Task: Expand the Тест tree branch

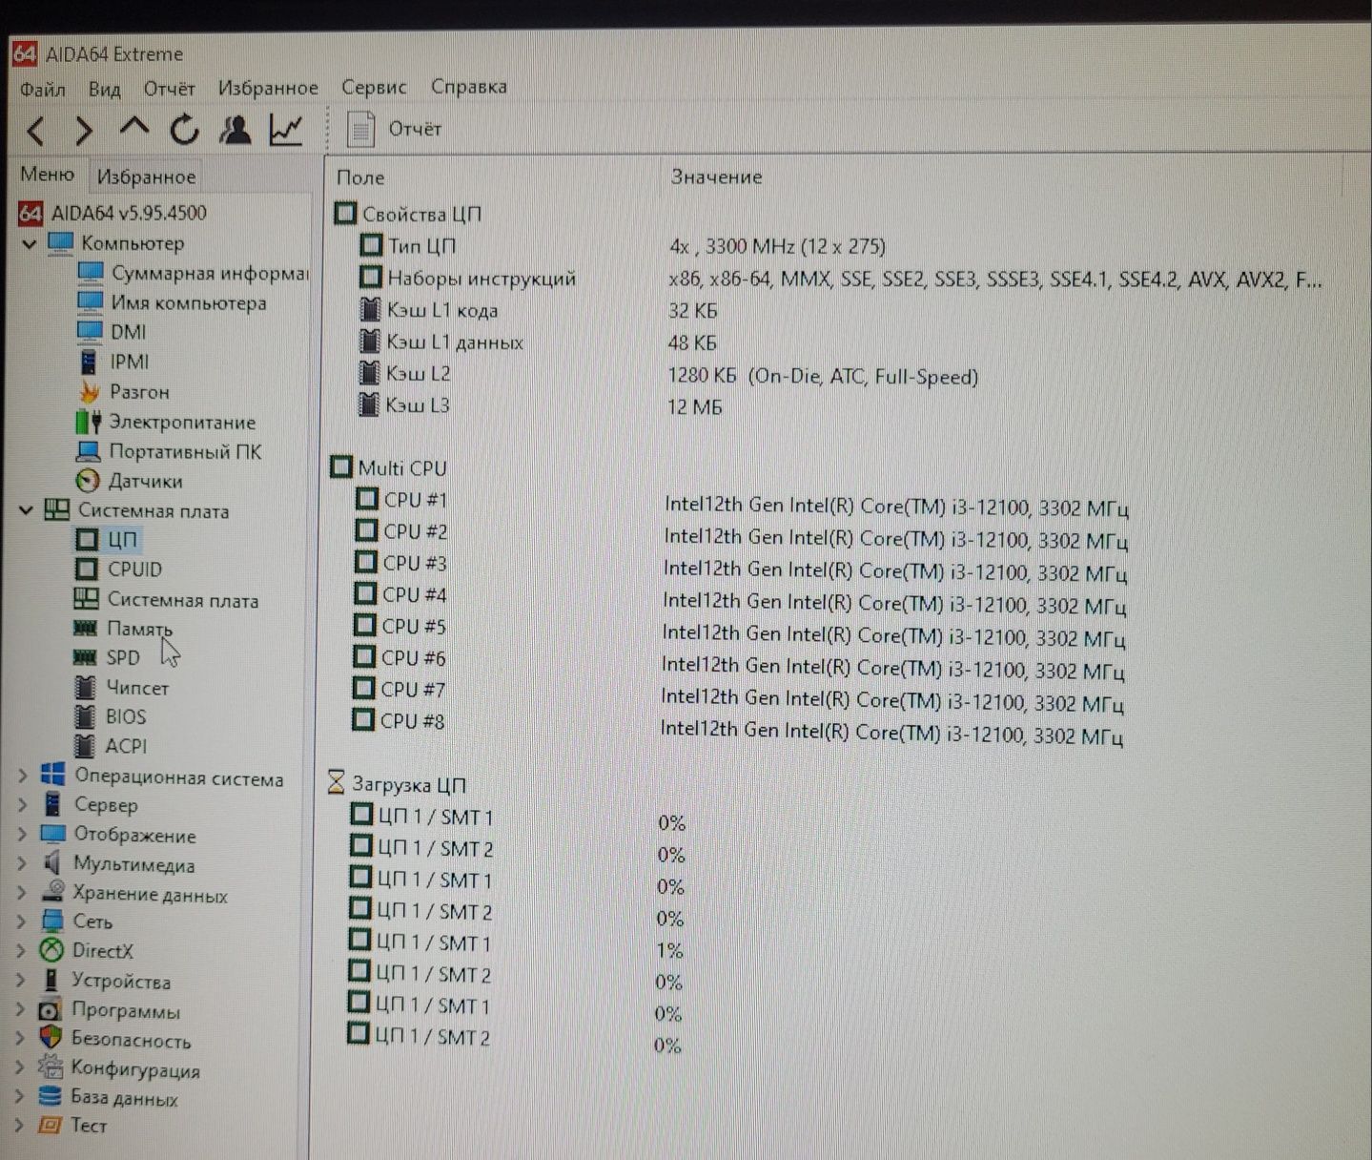Action: click(x=19, y=1125)
